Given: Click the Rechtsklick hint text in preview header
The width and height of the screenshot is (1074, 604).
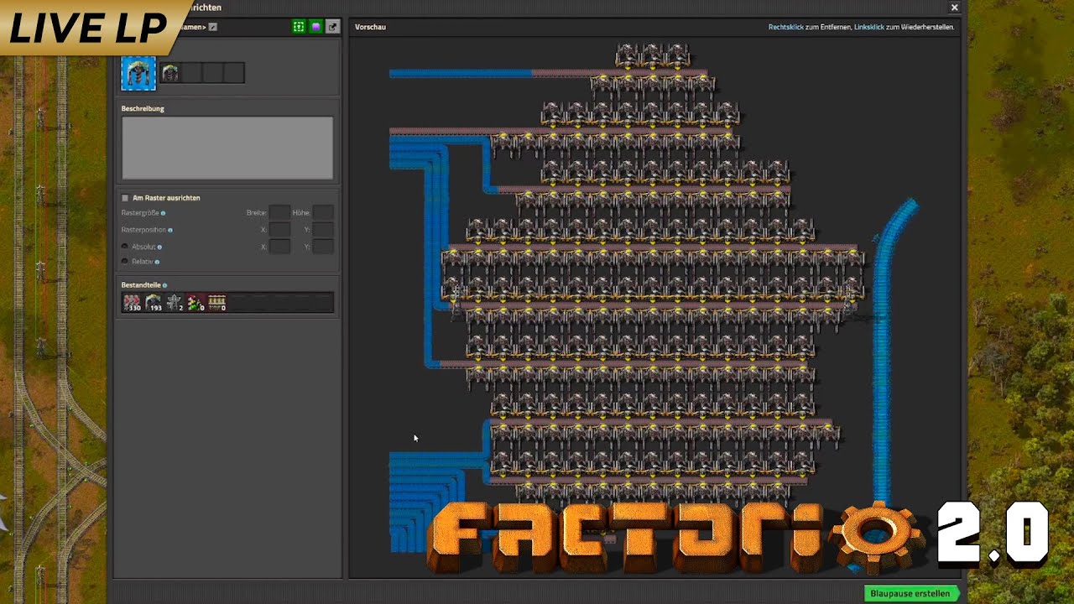Looking at the screenshot, I should coord(786,27).
